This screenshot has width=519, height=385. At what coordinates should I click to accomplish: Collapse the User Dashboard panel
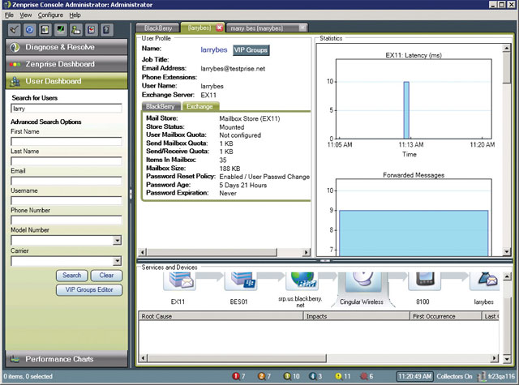coord(66,81)
